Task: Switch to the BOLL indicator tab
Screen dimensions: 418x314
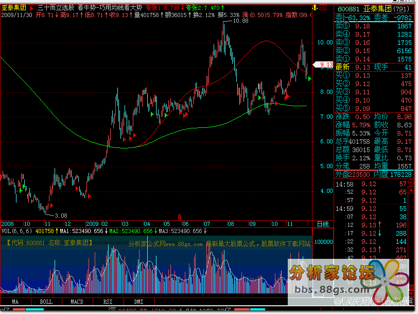Action: [x=46, y=301]
